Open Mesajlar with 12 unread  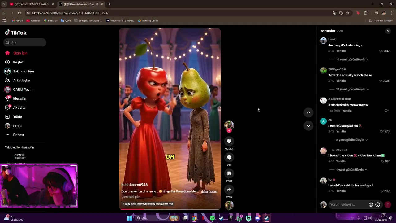20,98
